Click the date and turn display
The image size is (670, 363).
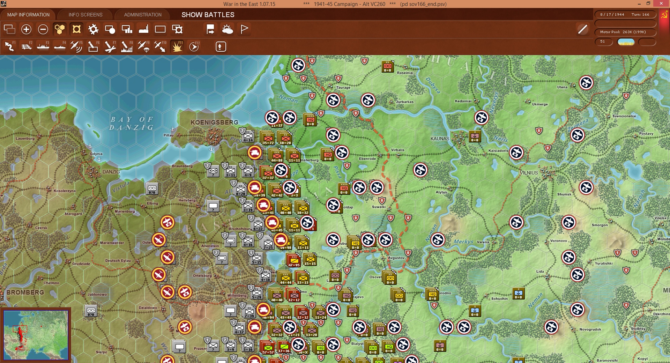[625, 15]
